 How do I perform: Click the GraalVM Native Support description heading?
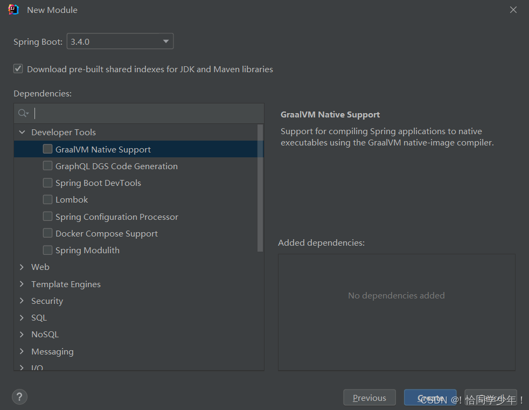(330, 115)
